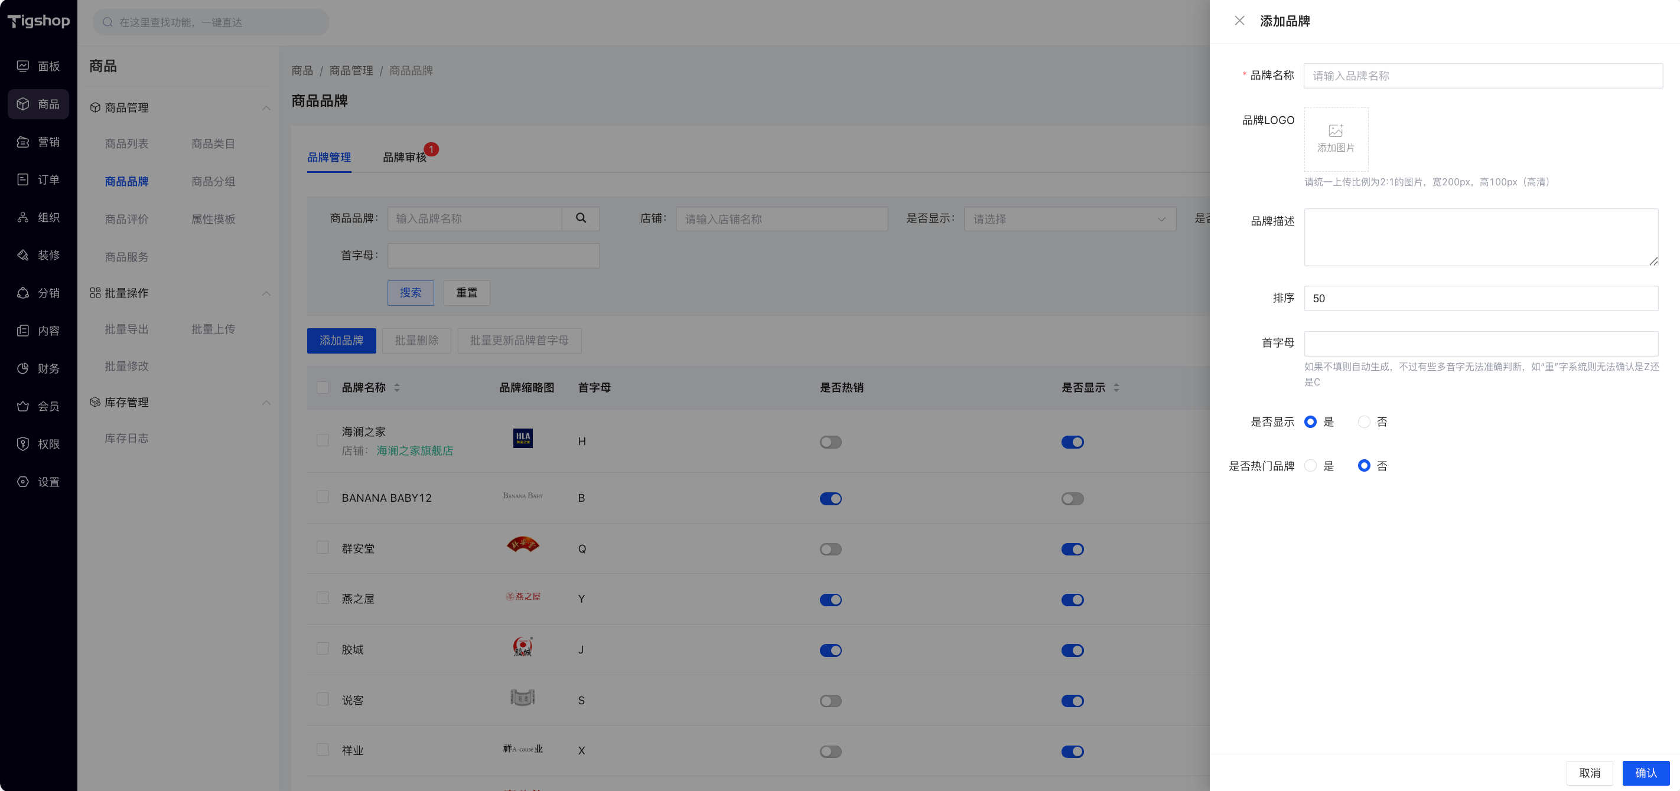Open the 装修 decoration sidebar item
The height and width of the screenshot is (791, 1680).
point(38,255)
